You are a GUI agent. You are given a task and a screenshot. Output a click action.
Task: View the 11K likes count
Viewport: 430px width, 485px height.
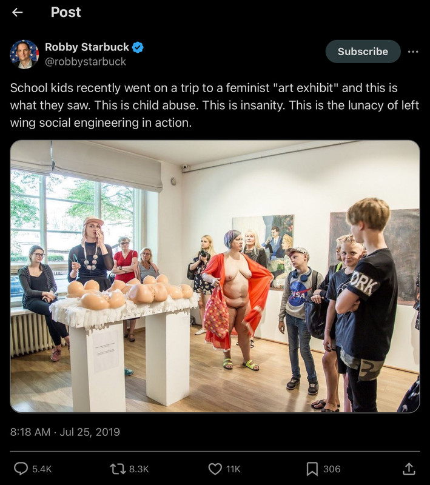tap(233, 469)
